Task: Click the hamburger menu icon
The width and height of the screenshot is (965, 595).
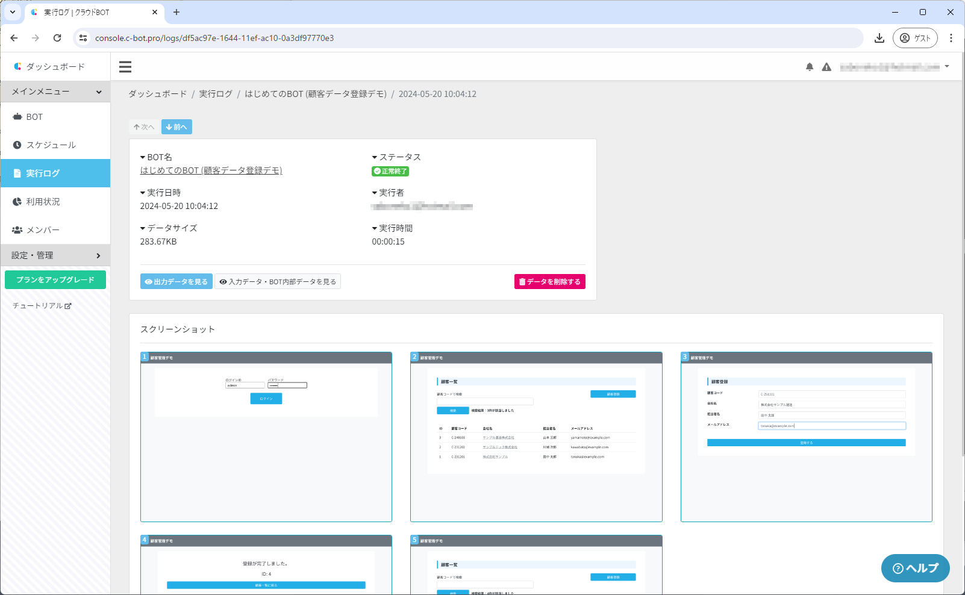Action: 125,67
